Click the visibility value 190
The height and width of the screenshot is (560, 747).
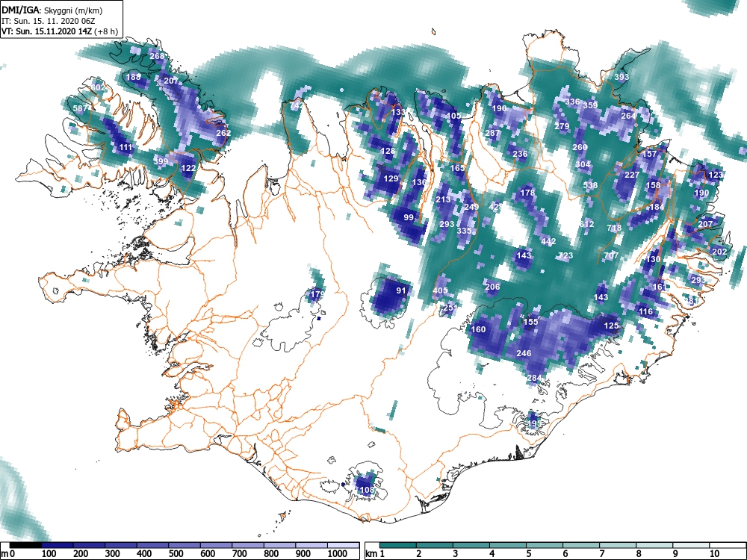pos(701,193)
